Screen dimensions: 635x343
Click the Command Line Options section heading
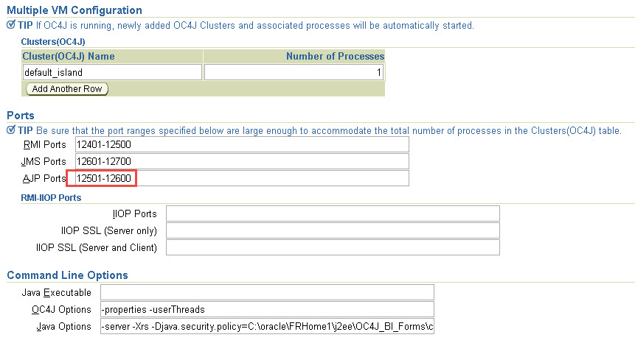[x=67, y=275]
